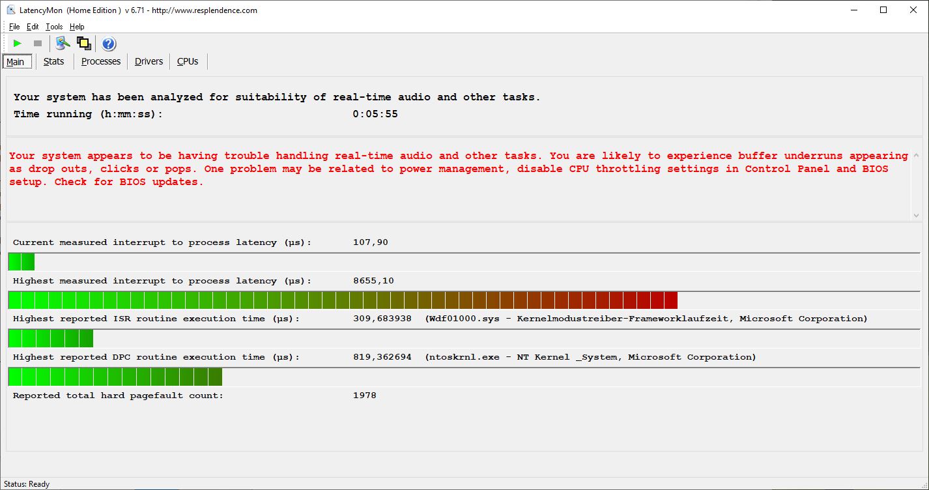Click the highest latency value 8655,10

coord(373,281)
